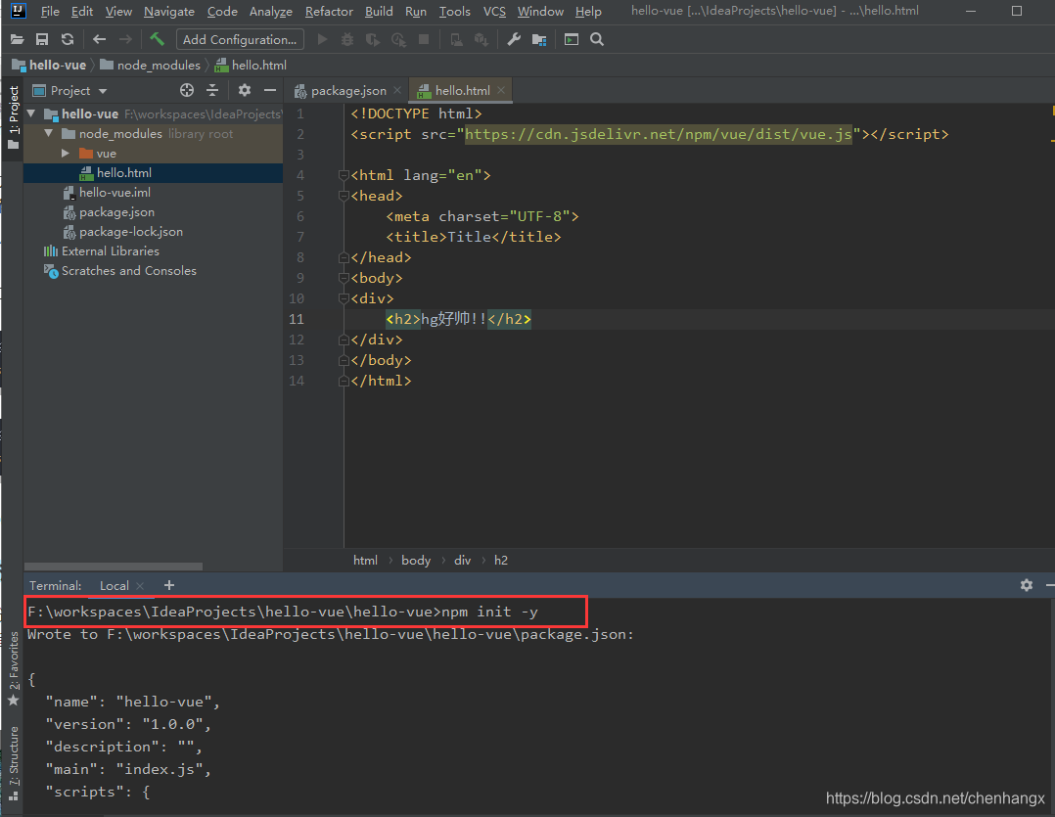Add new terminal session with plus icon
Image resolution: width=1055 pixels, height=817 pixels.
169,585
